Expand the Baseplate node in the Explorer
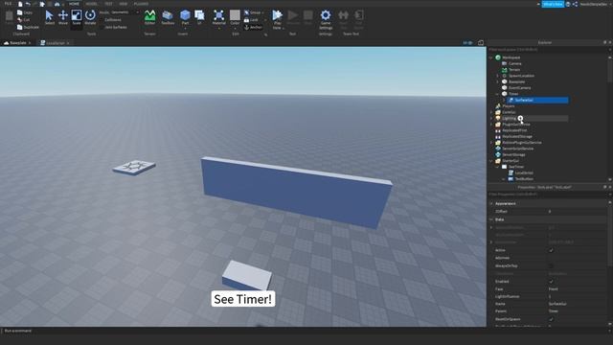 coord(498,81)
